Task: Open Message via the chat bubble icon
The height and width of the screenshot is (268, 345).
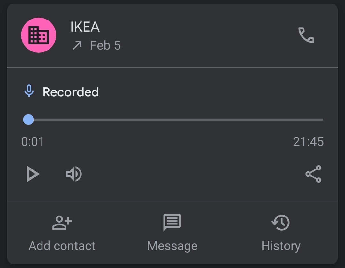Action: [172, 222]
